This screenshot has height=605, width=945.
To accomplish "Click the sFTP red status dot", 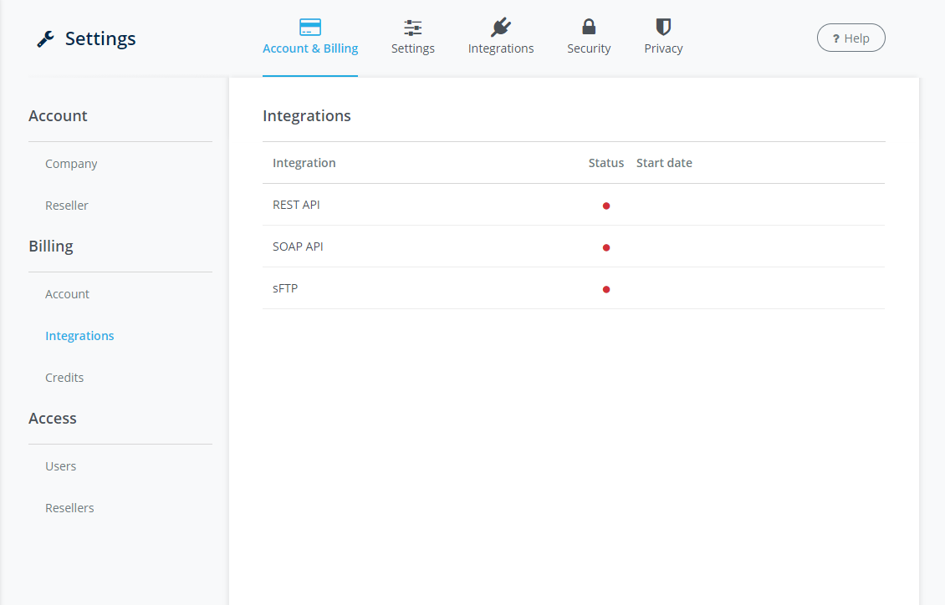I will click(x=606, y=289).
